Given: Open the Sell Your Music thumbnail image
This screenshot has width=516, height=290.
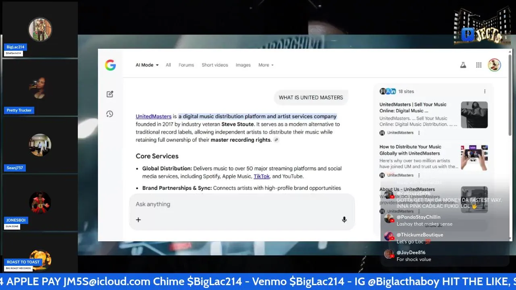Looking at the screenshot, I should pyautogui.click(x=474, y=115).
